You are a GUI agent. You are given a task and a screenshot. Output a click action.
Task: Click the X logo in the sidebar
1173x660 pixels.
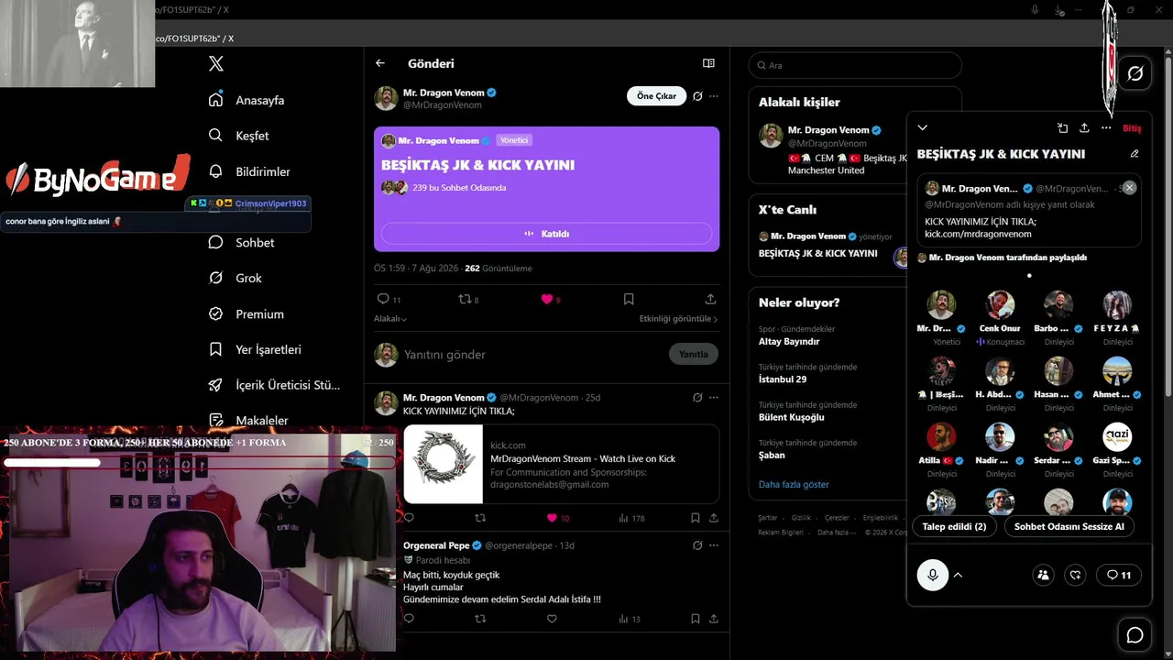point(216,64)
